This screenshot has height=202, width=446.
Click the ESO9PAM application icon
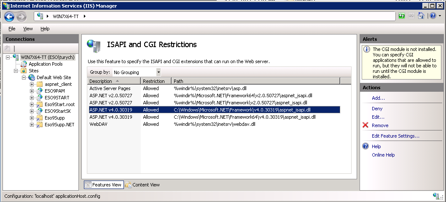[x=40, y=91]
